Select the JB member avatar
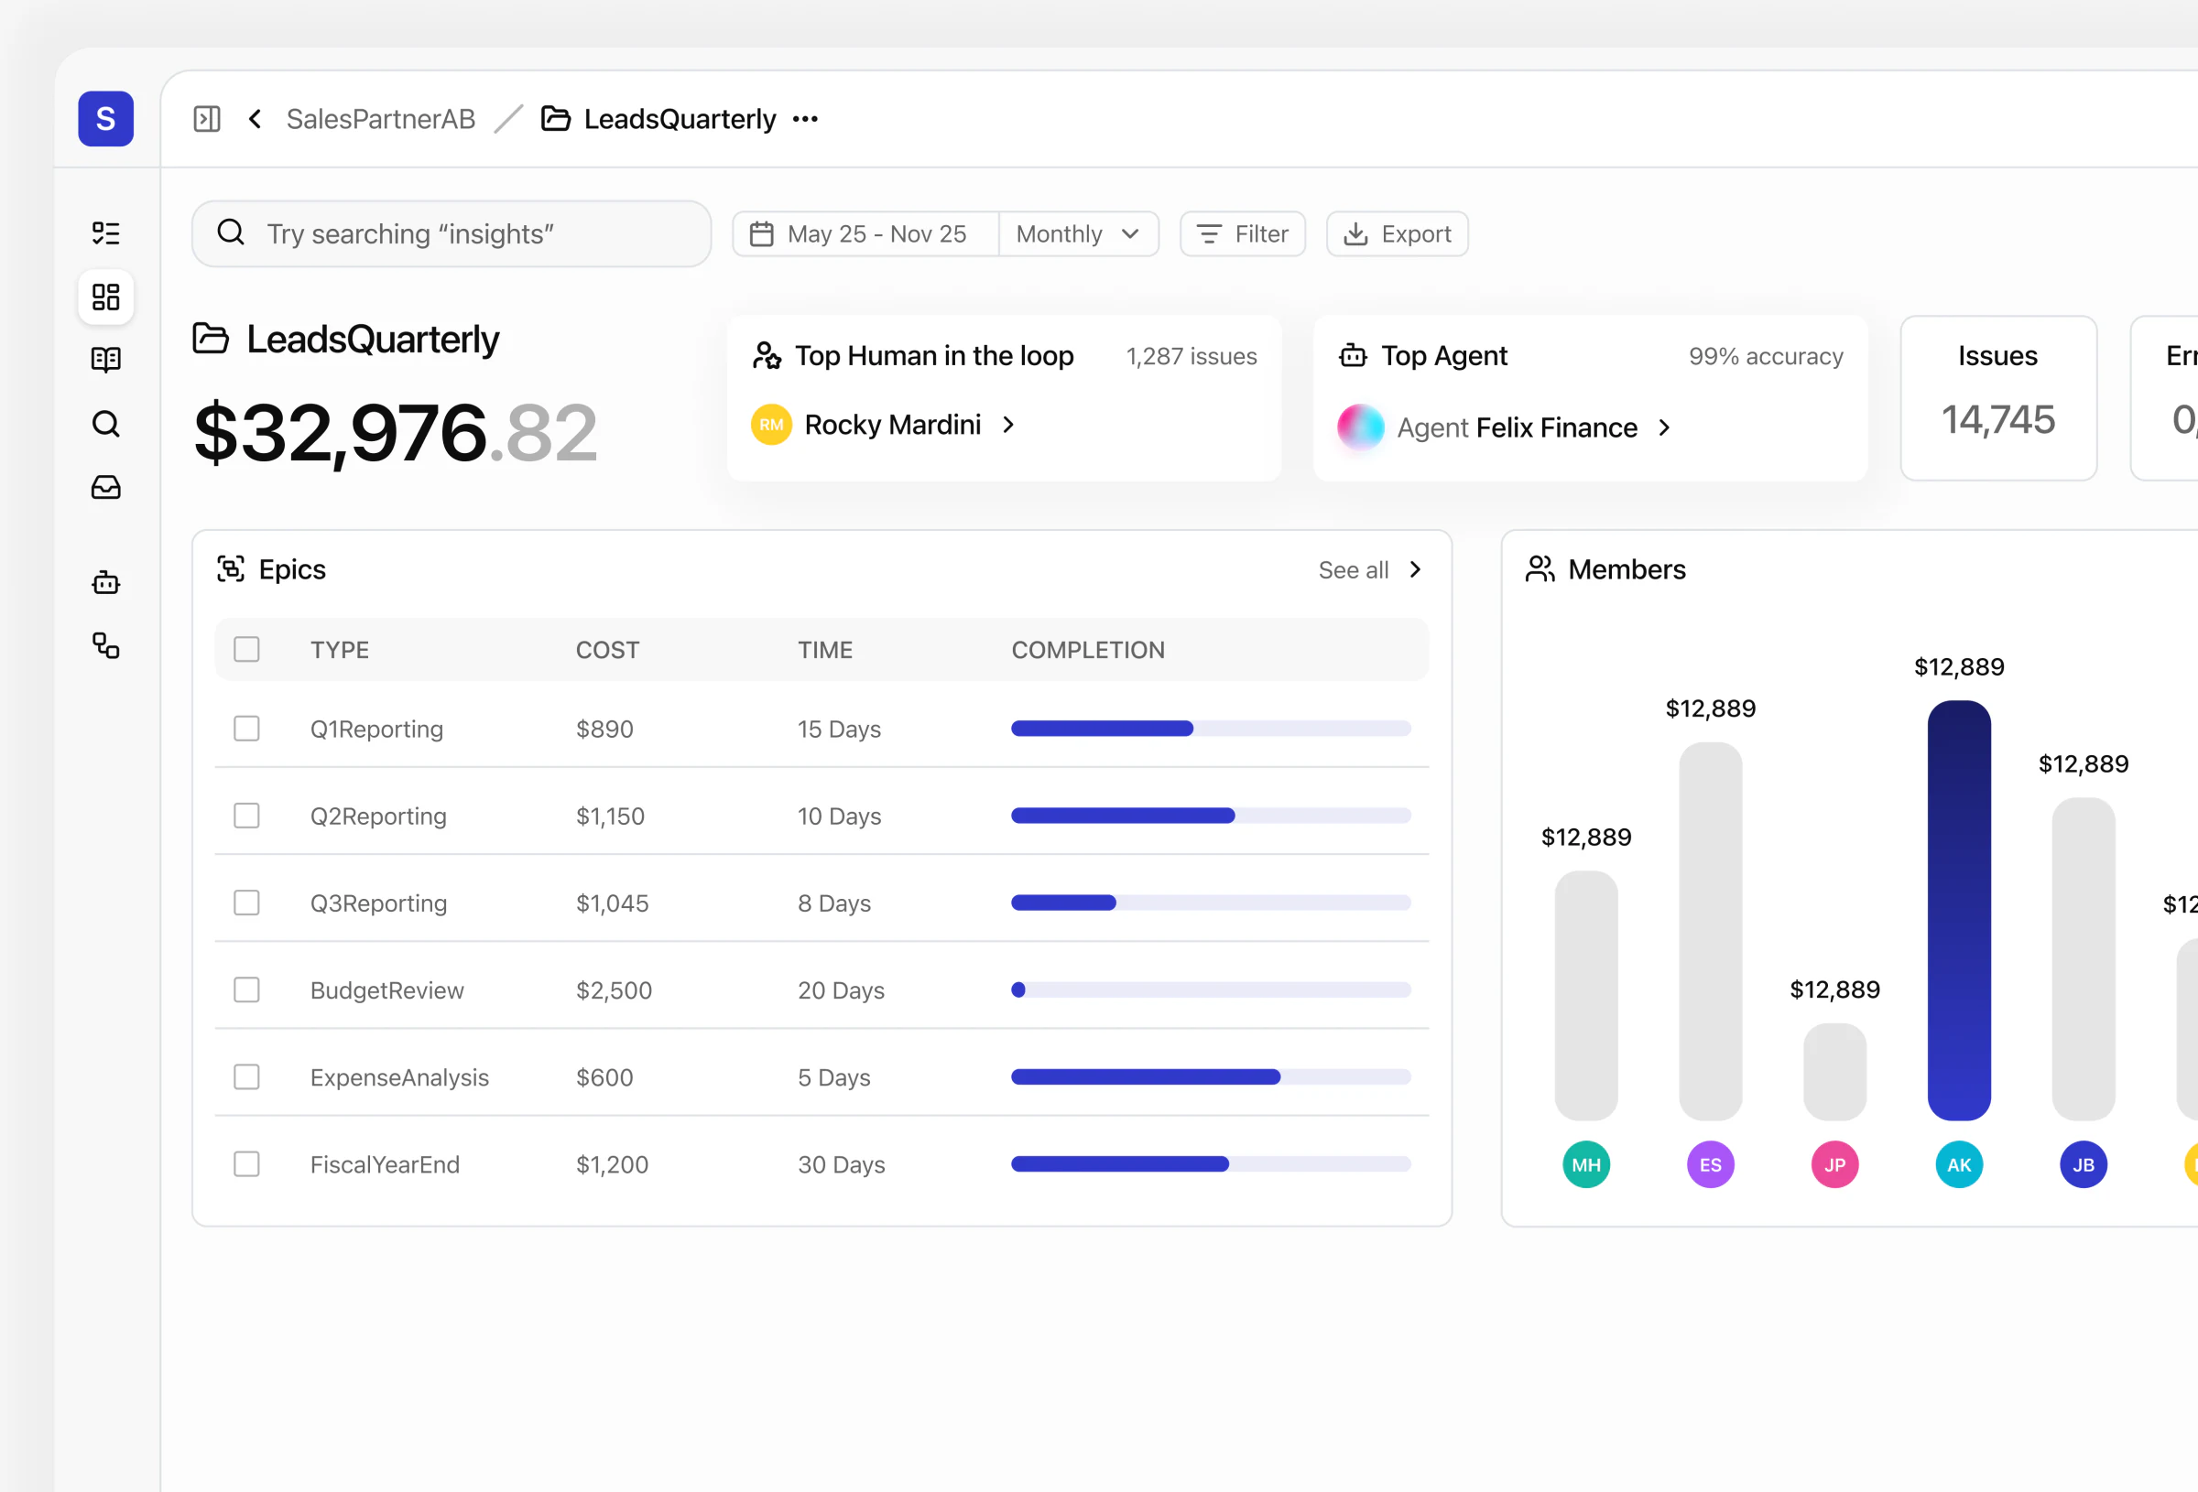The width and height of the screenshot is (2198, 1492). pos(2084,1165)
